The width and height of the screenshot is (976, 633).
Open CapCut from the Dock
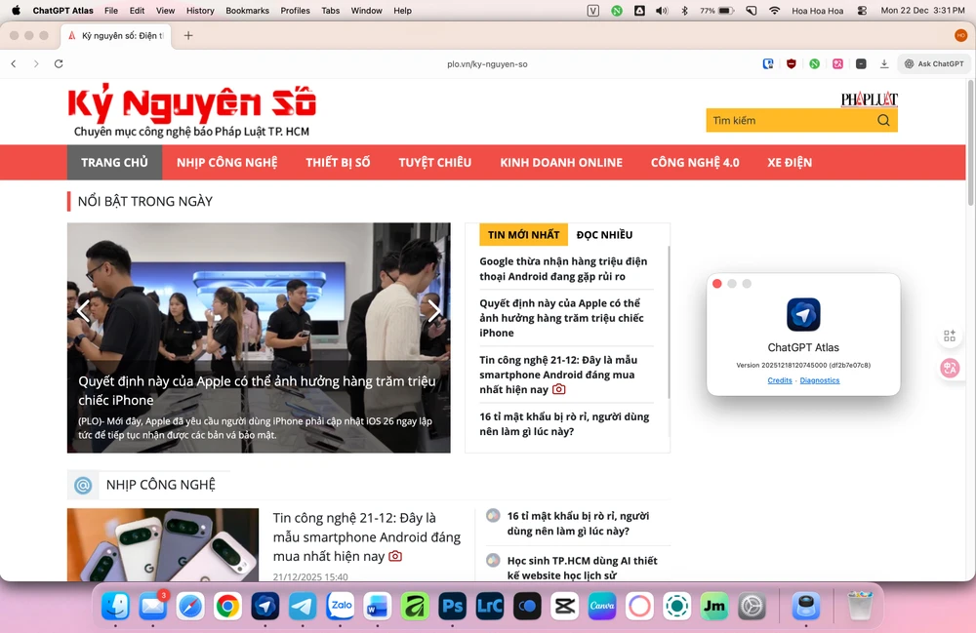point(564,606)
